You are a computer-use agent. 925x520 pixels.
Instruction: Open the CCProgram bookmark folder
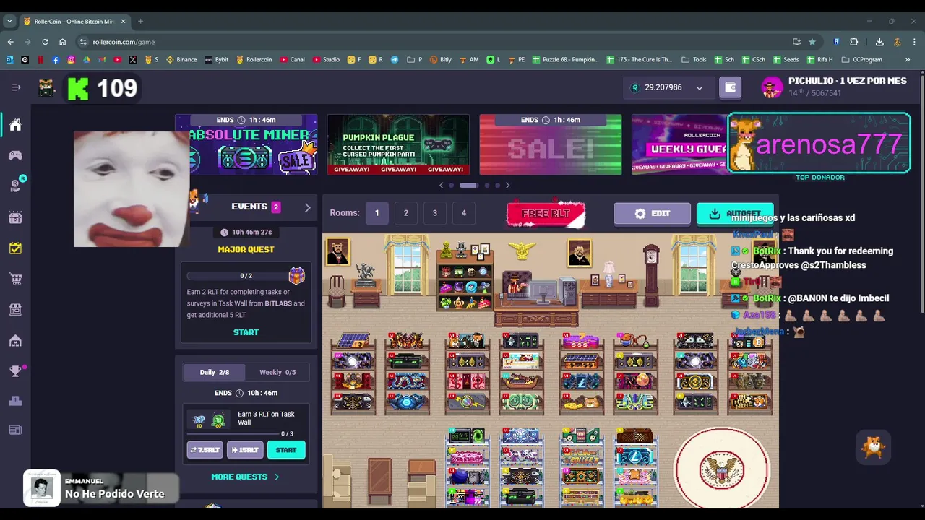tap(861, 60)
